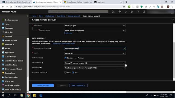Screen dimensions: 175x98
Task: Go to Storage account breadcrumb
Action: click(x=74, y=16)
